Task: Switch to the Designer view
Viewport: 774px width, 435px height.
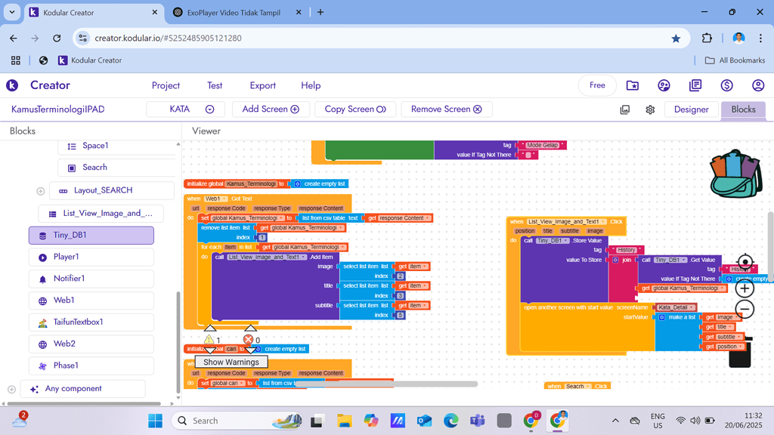Action: coord(691,110)
